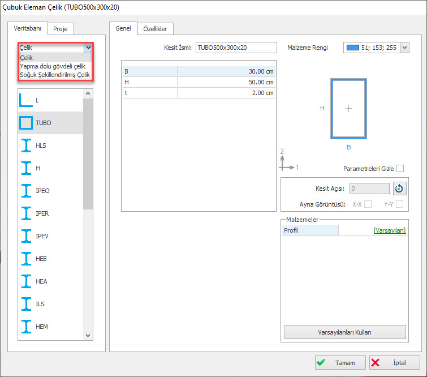Click the rotate section angle icon
The width and height of the screenshot is (427, 377).
click(x=399, y=188)
